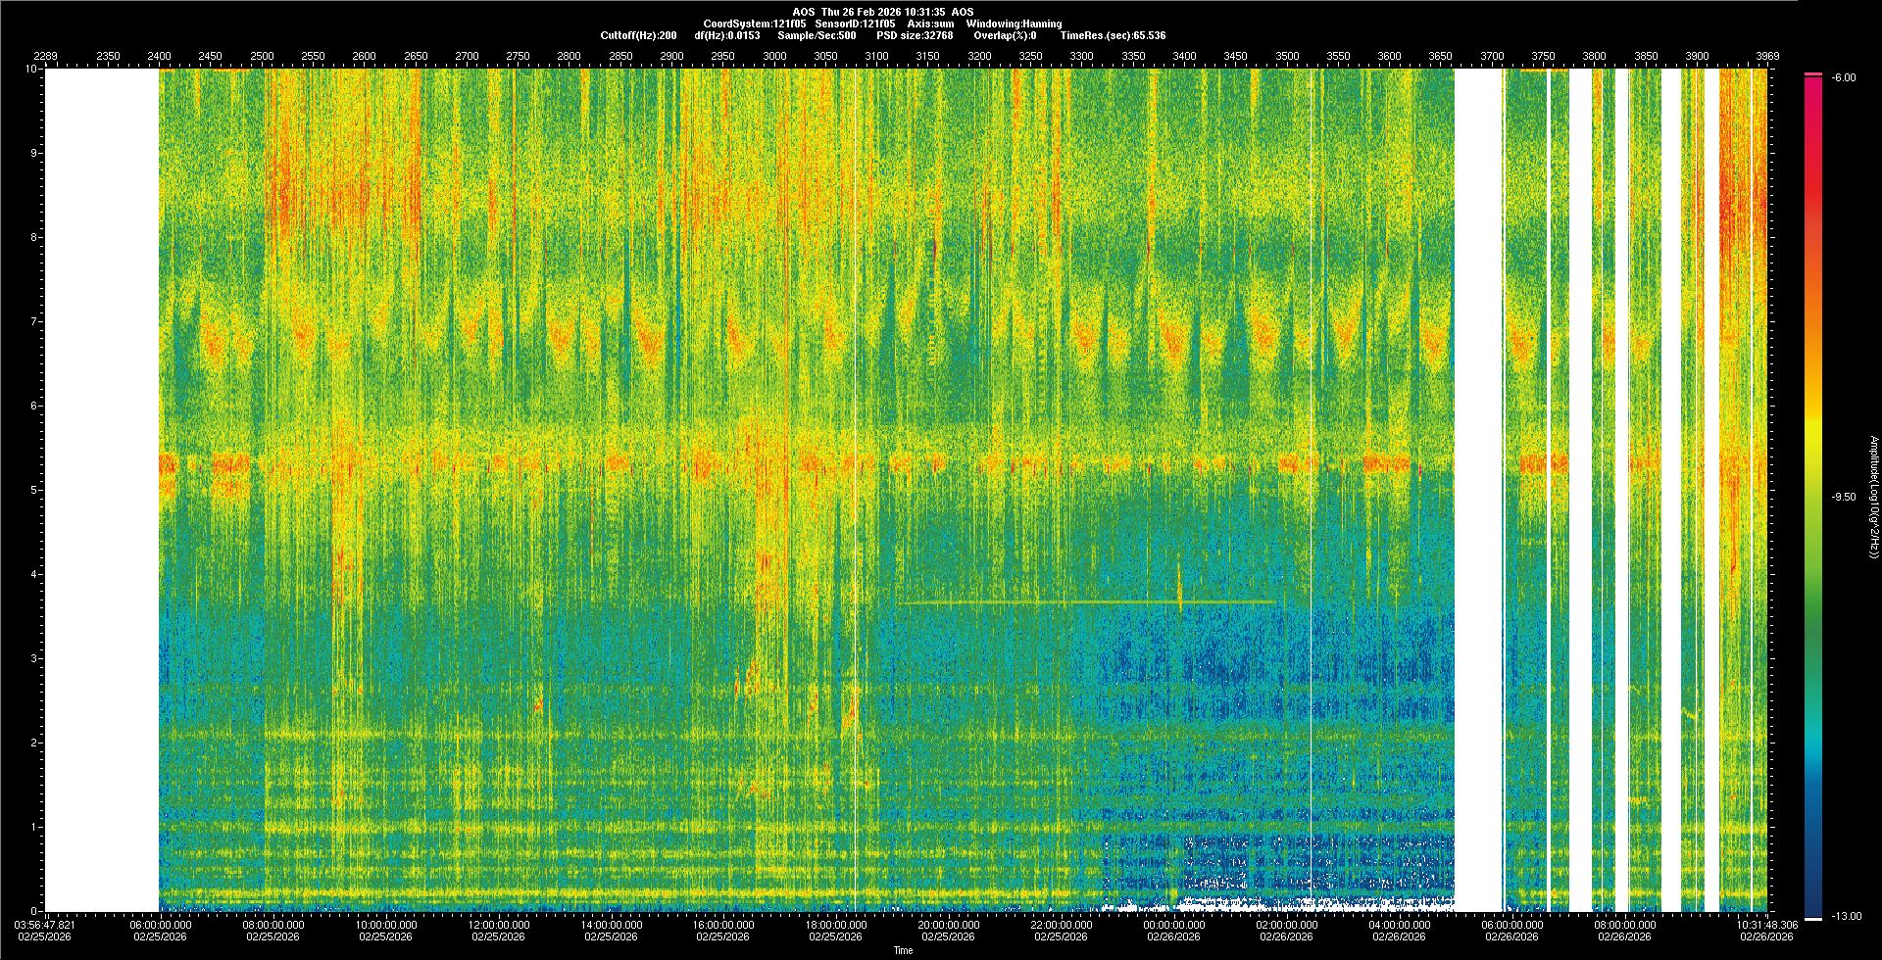Screen dimensions: 1882x960
Task: Click the 3000 tick on top axis
Action: (774, 56)
